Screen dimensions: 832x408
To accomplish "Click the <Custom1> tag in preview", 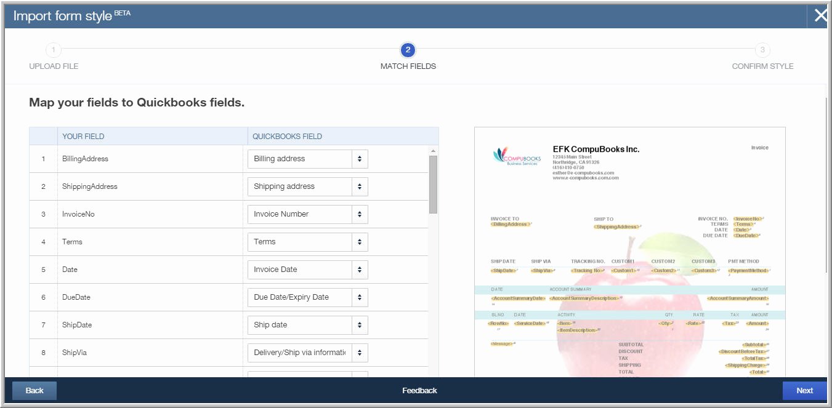I will (623, 271).
